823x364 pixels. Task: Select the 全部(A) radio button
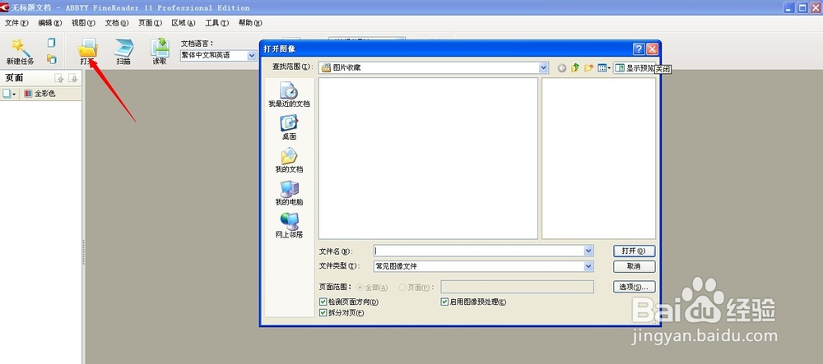point(360,288)
